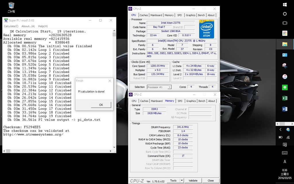Viewport: 294px width, 184px height.
Task: Select the Core Speed value 1200.05 MHz
Action: point(158,66)
